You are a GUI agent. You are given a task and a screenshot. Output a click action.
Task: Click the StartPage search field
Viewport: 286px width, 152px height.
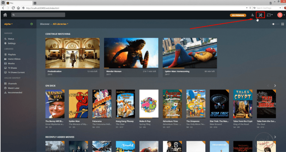pos(267,8)
